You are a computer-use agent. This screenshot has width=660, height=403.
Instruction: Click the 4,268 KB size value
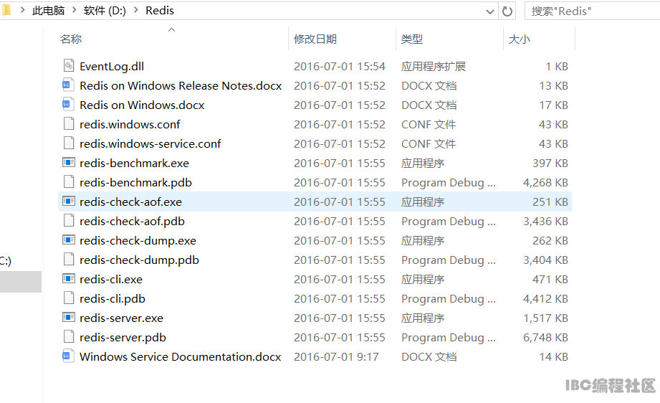click(x=545, y=182)
